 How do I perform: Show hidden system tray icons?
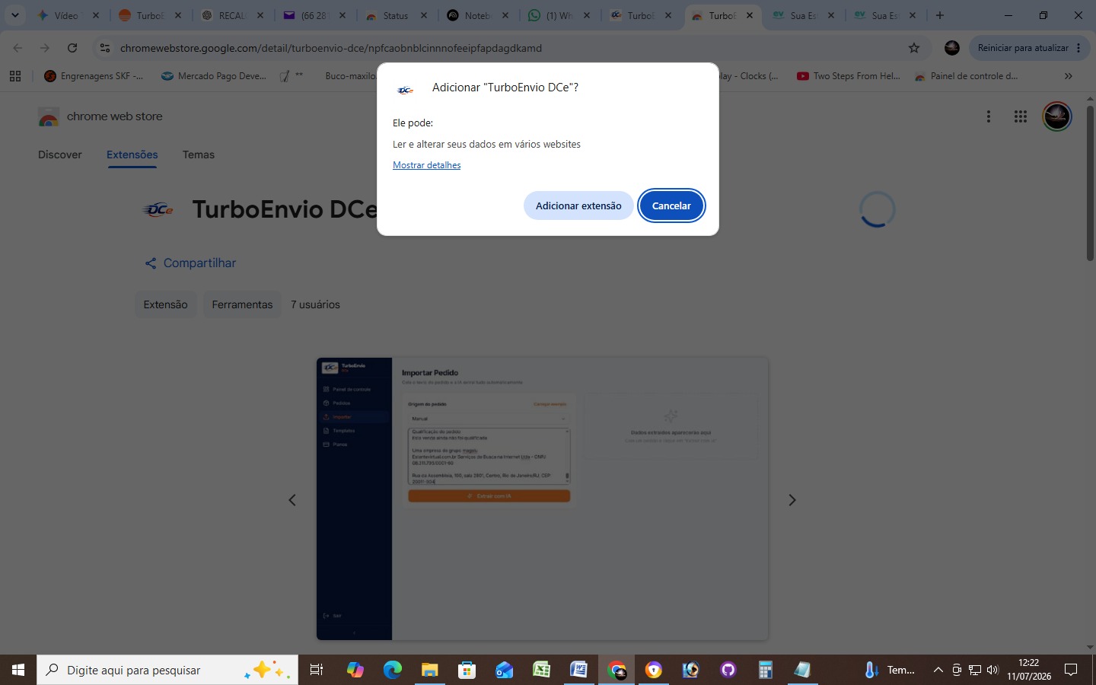(x=938, y=670)
